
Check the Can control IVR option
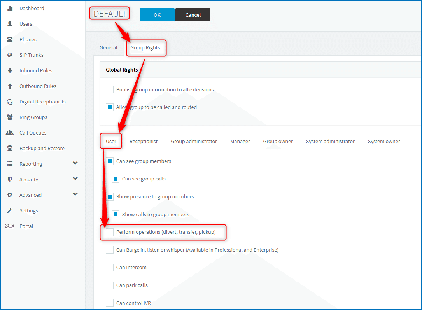coord(110,303)
